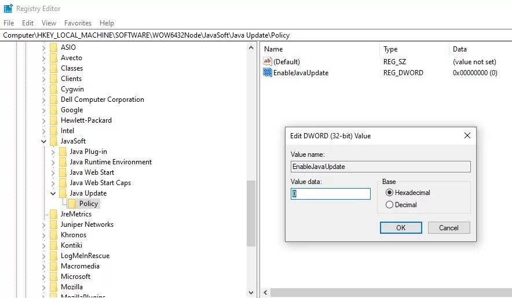
Task: Click the Kontiki folder icon
Action: (53, 245)
